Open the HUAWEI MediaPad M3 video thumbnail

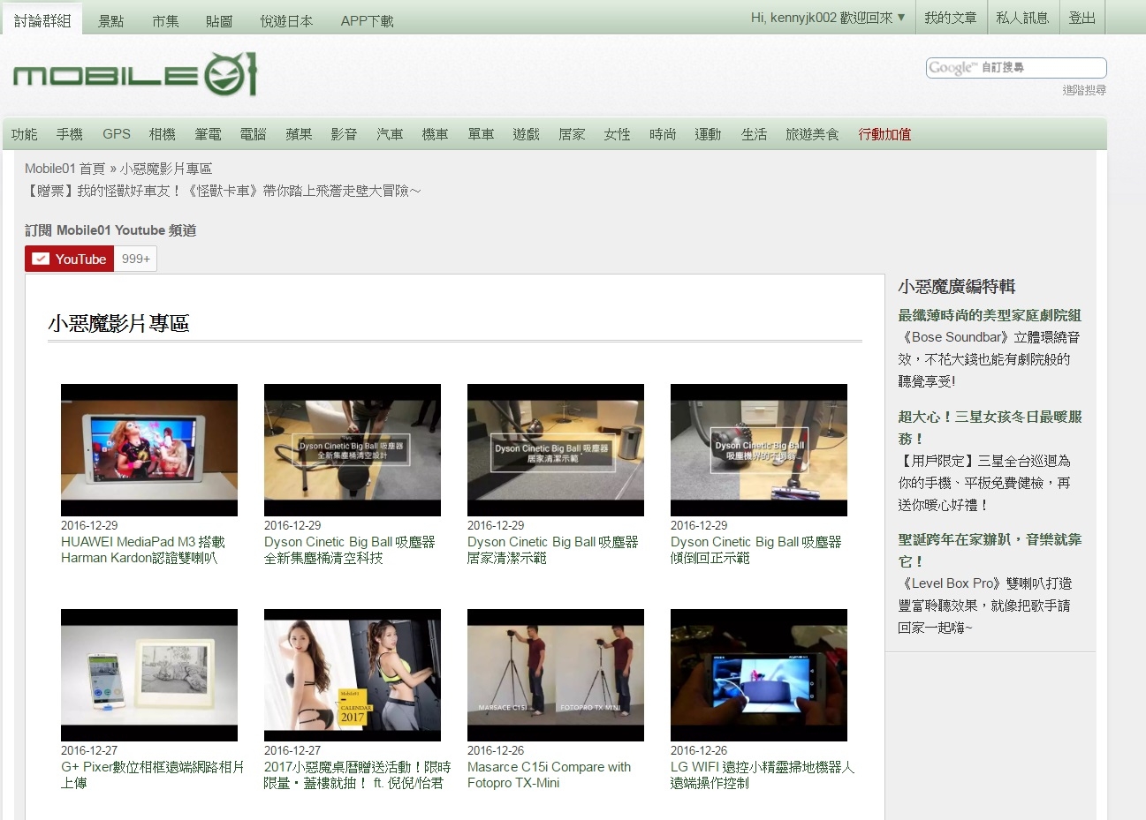pos(149,450)
